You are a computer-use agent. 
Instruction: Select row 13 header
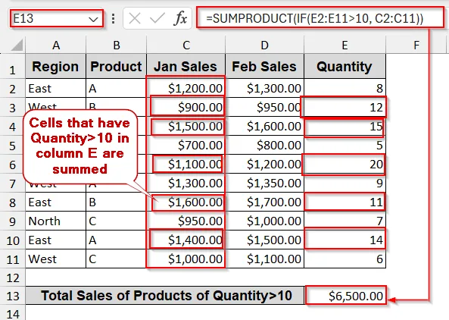tap(12, 296)
